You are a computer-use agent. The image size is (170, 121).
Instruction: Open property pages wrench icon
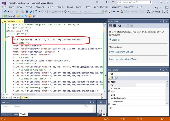click(x=117, y=78)
